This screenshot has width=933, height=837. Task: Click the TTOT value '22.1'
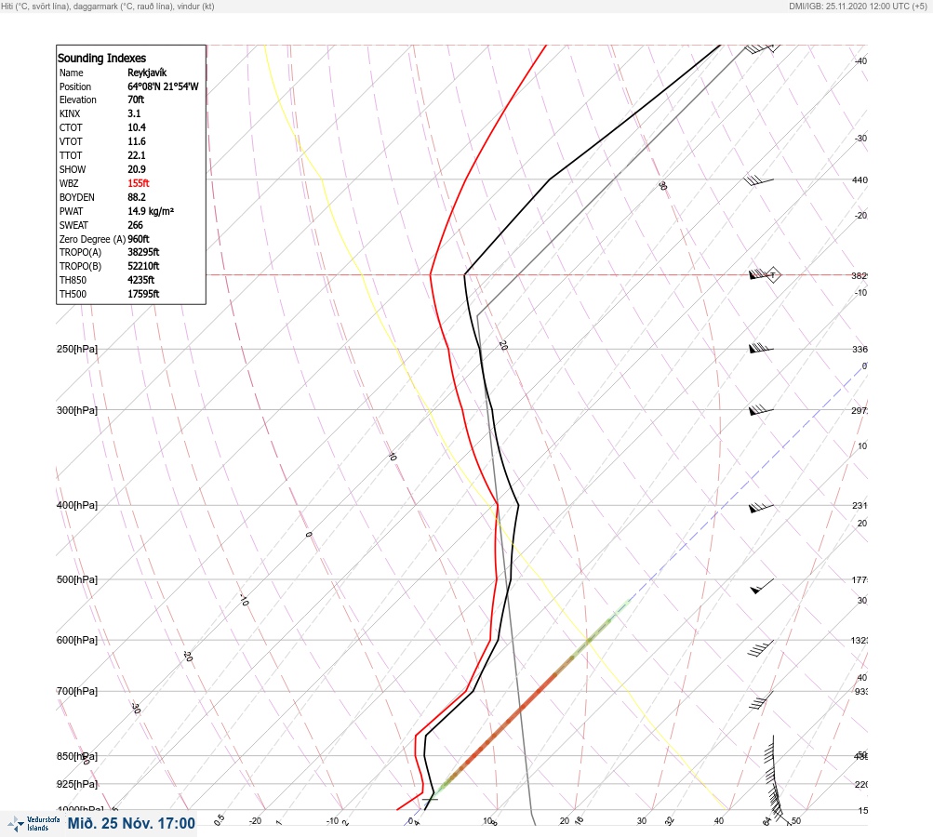pyautogui.click(x=136, y=155)
